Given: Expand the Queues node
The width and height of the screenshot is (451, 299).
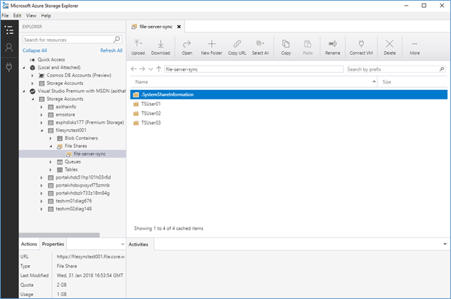Looking at the screenshot, I should point(50,162).
